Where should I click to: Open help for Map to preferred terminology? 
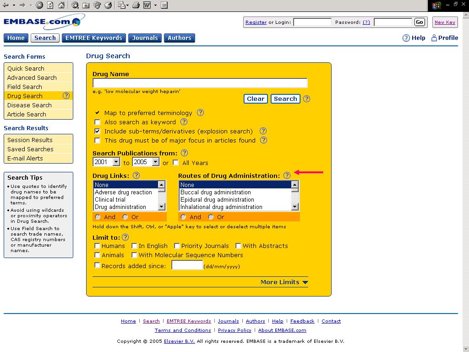(201, 113)
